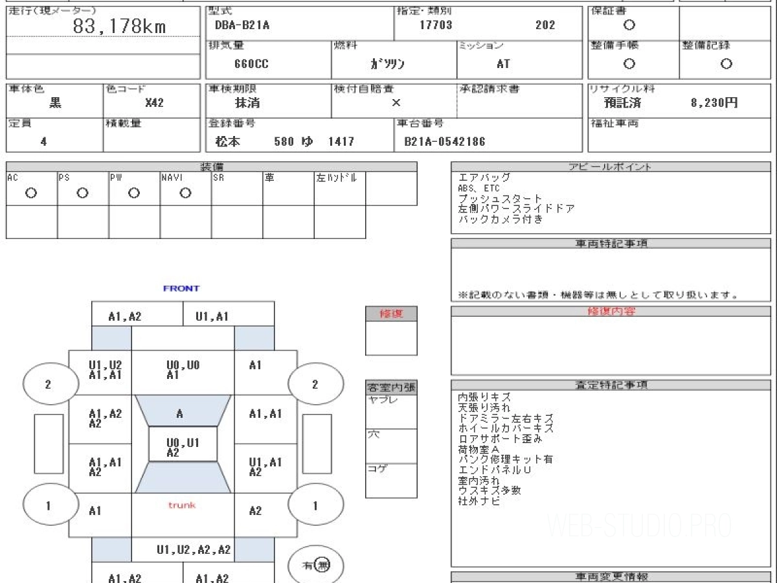Click the red trunk label

point(182,505)
